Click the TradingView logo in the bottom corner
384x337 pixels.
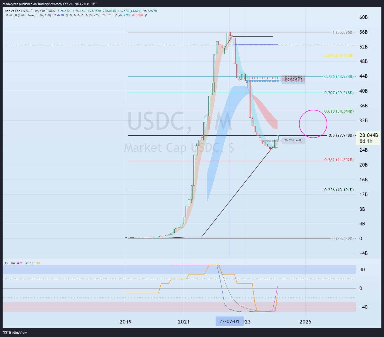point(15,332)
